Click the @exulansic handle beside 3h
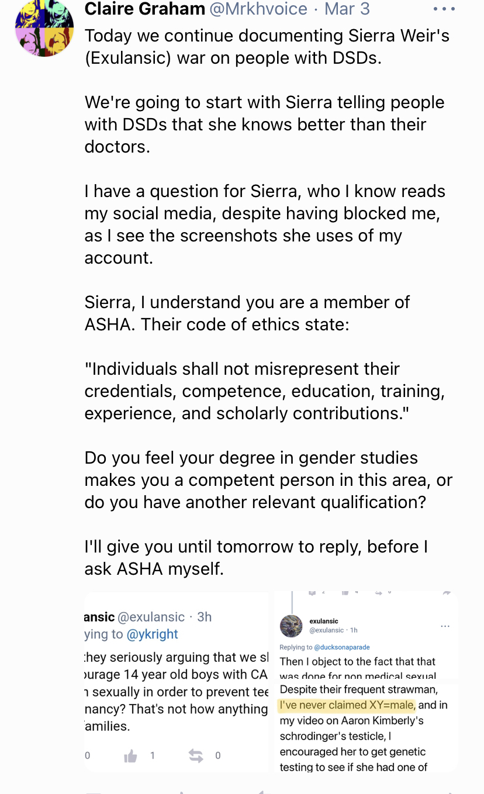 tap(151, 617)
